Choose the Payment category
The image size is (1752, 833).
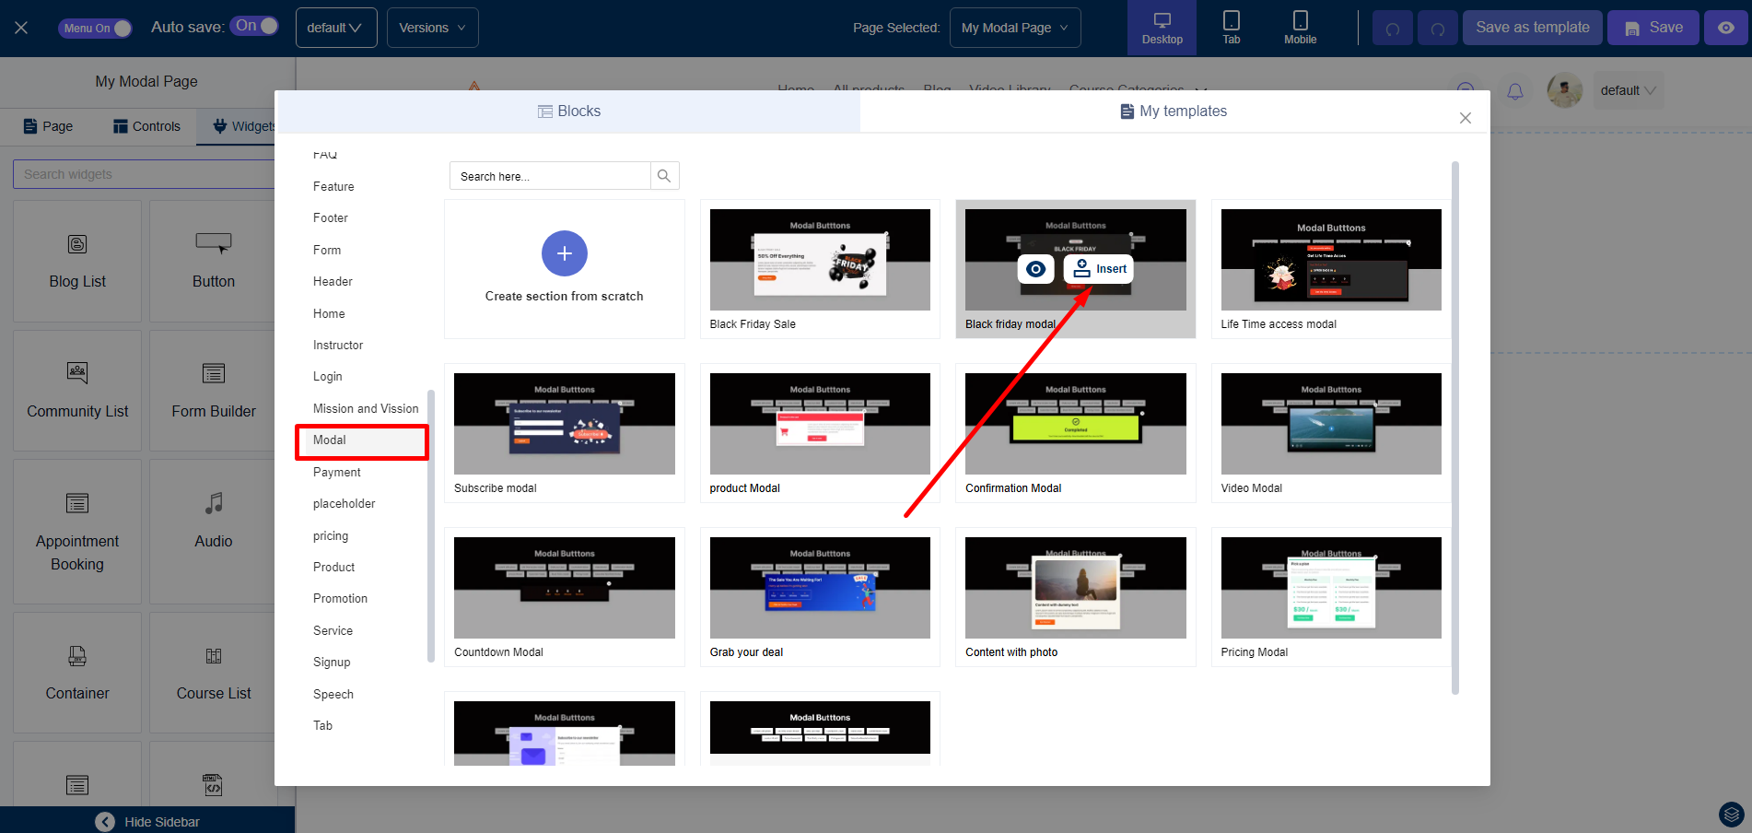point(337,472)
